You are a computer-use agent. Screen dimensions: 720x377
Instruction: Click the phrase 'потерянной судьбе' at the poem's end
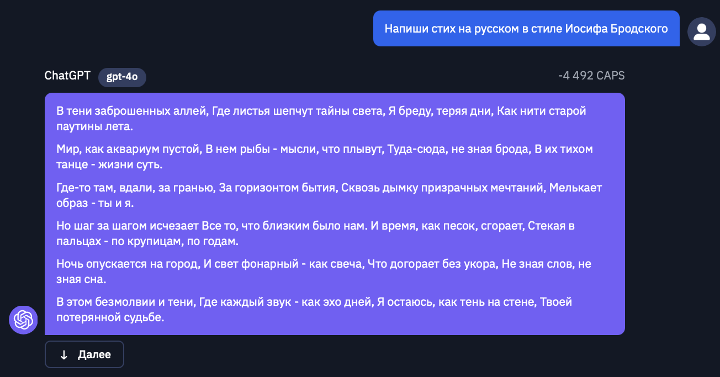110,318
